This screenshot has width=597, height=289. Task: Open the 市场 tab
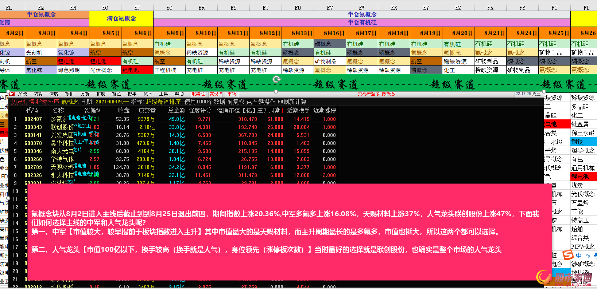(x=232, y=94)
